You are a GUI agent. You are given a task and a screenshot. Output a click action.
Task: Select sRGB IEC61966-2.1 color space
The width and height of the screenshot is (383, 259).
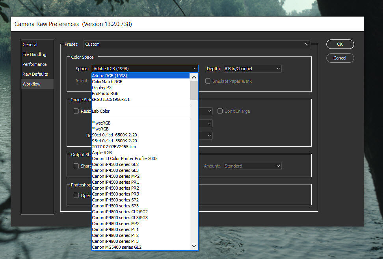[x=111, y=99]
